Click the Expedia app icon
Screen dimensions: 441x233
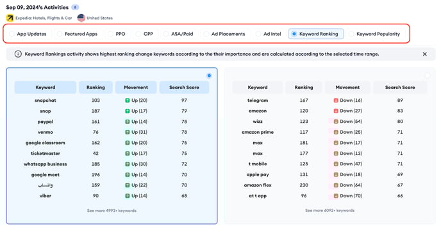coord(10,18)
